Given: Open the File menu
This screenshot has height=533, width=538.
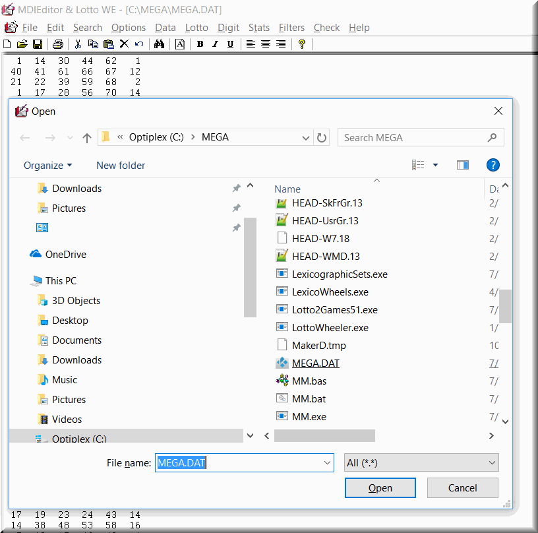Looking at the screenshot, I should [30, 28].
